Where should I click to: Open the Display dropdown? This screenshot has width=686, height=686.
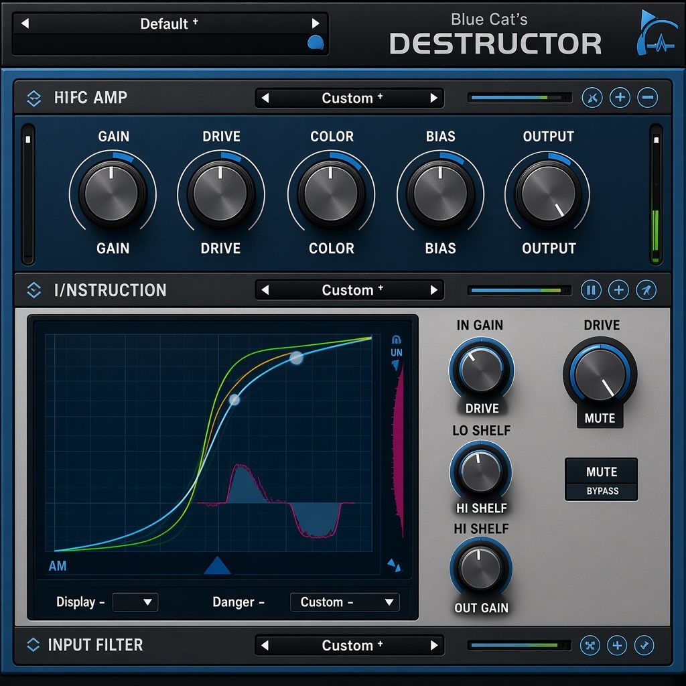(135, 602)
